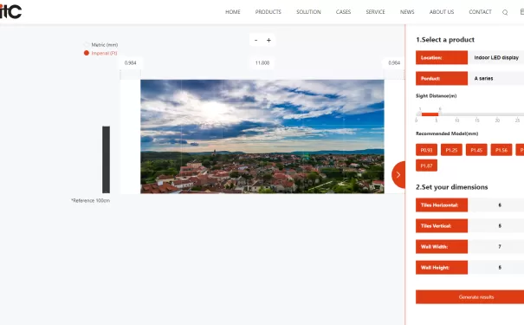Click the Wall Width value field
The height and width of the screenshot is (325, 524).
coord(496,246)
